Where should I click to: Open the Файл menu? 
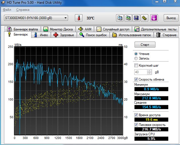tap(7, 10)
